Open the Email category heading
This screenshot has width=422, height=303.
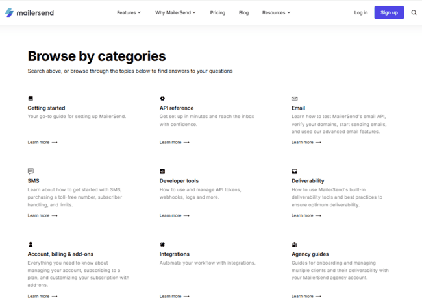pos(298,108)
